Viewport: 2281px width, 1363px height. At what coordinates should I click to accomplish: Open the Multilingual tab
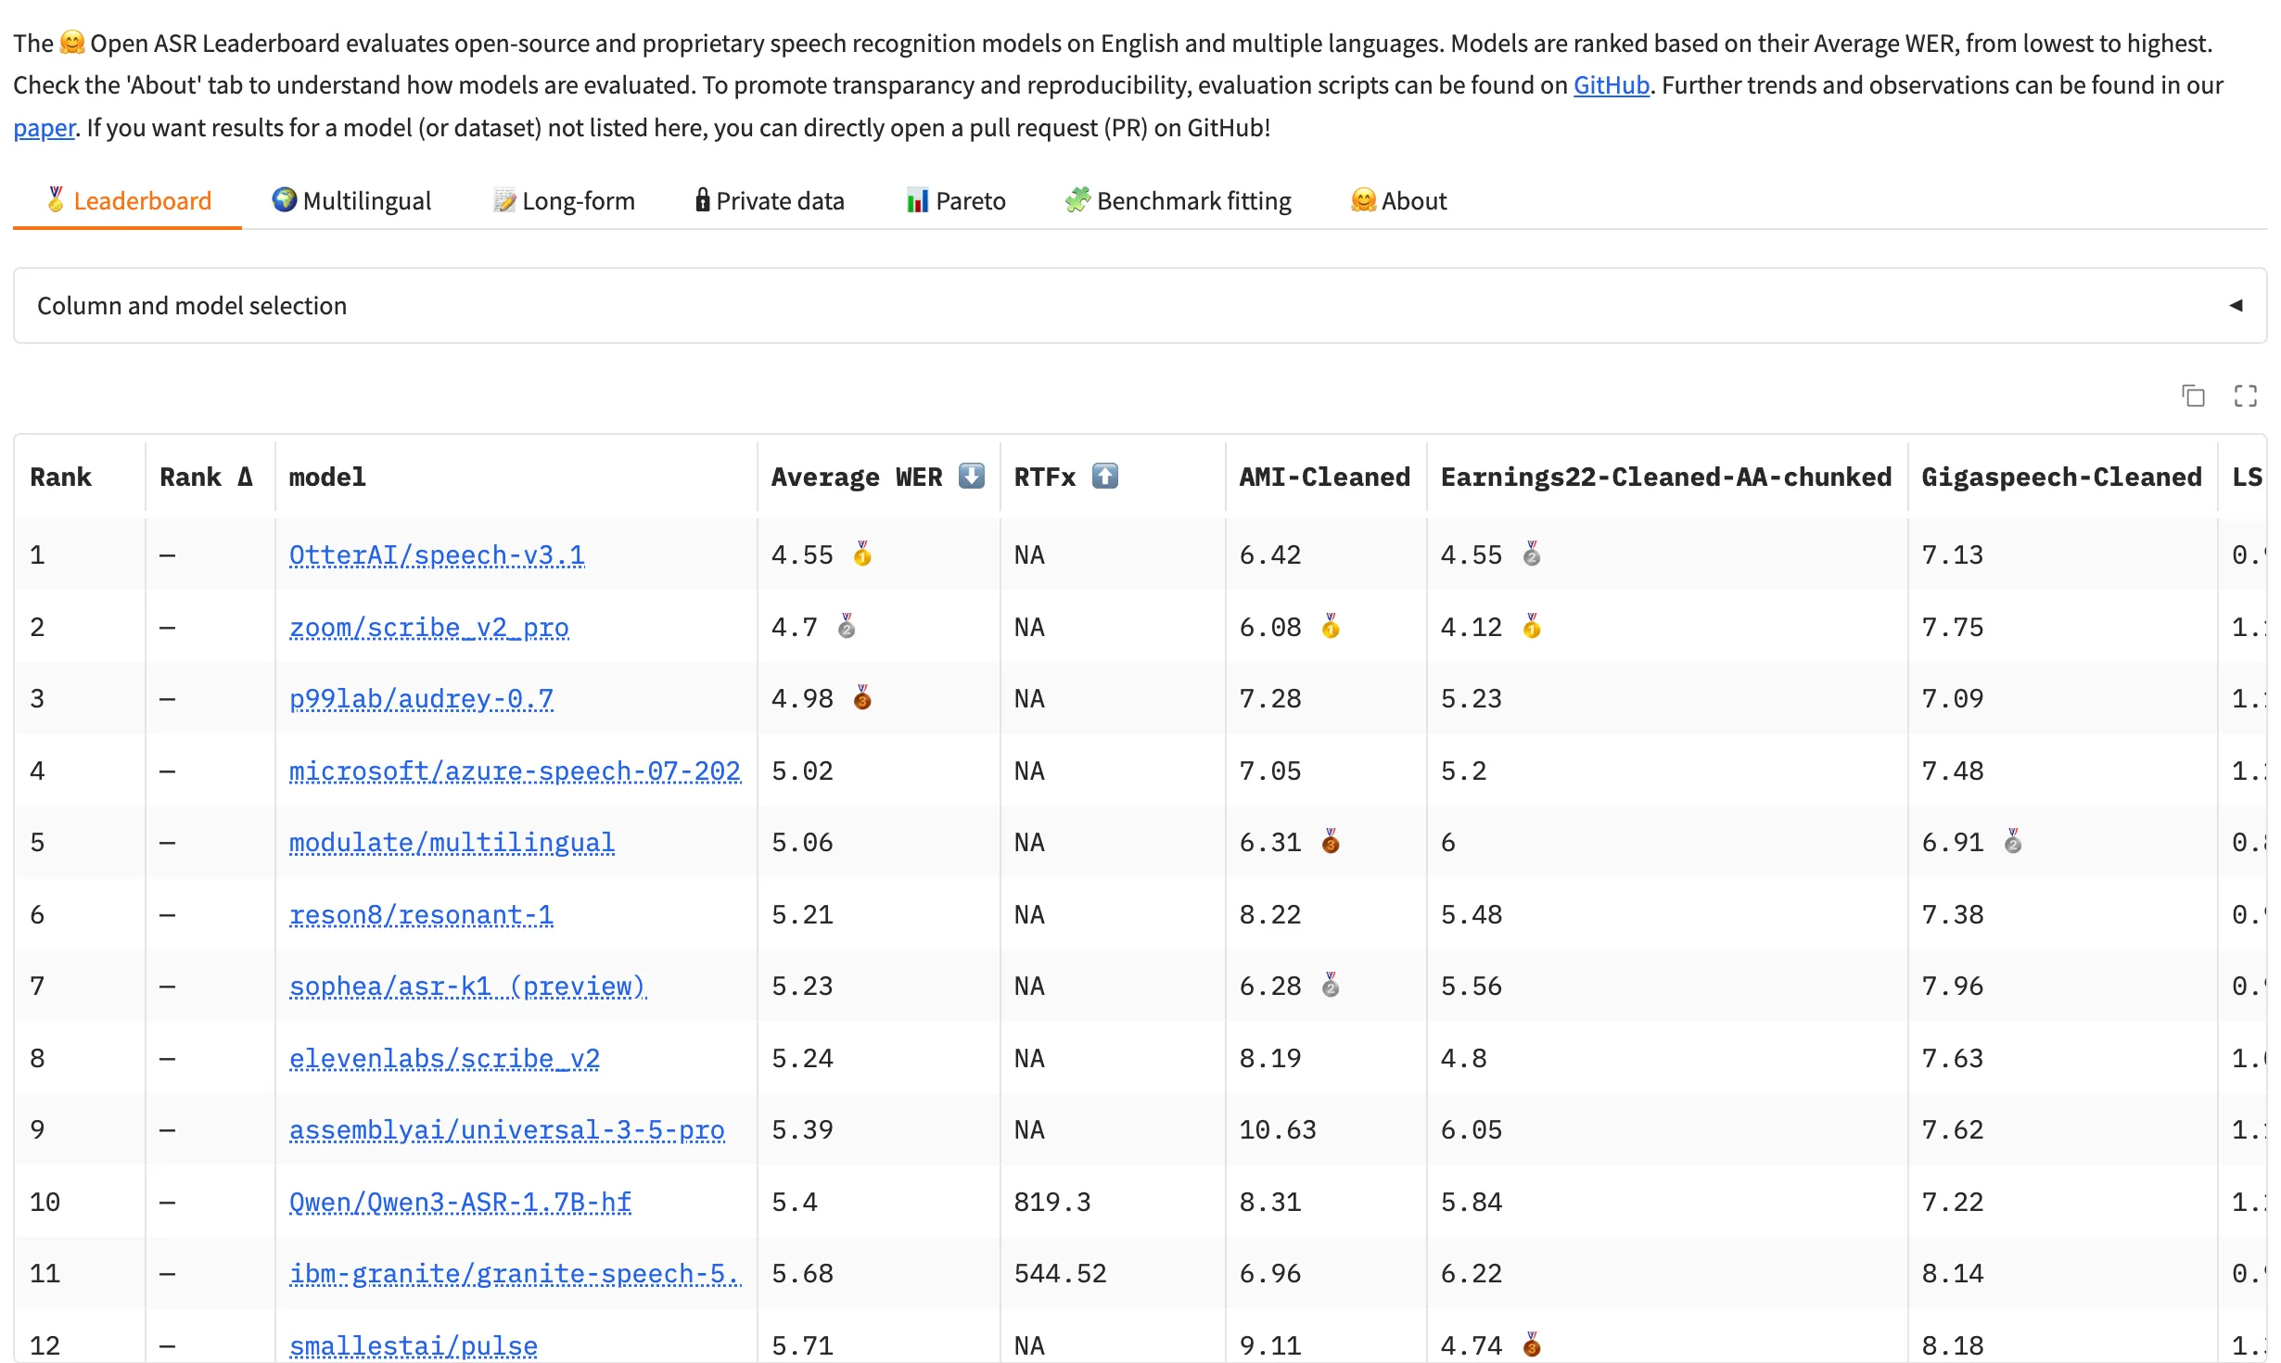351,200
